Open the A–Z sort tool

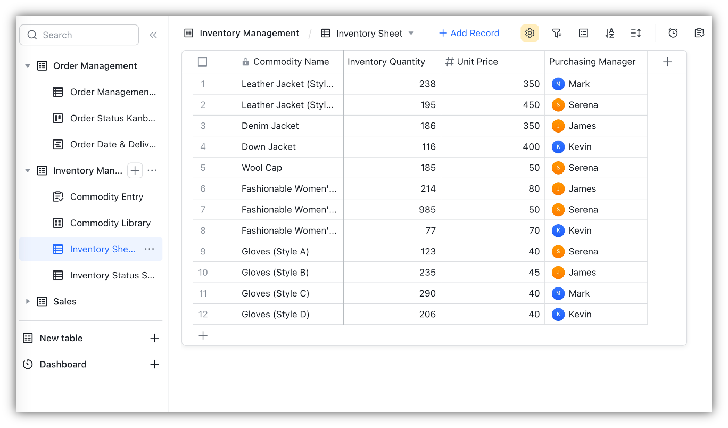pos(610,33)
